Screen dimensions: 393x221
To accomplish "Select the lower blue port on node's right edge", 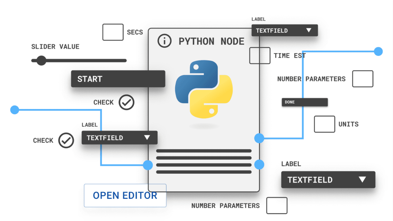I will click(x=259, y=165).
